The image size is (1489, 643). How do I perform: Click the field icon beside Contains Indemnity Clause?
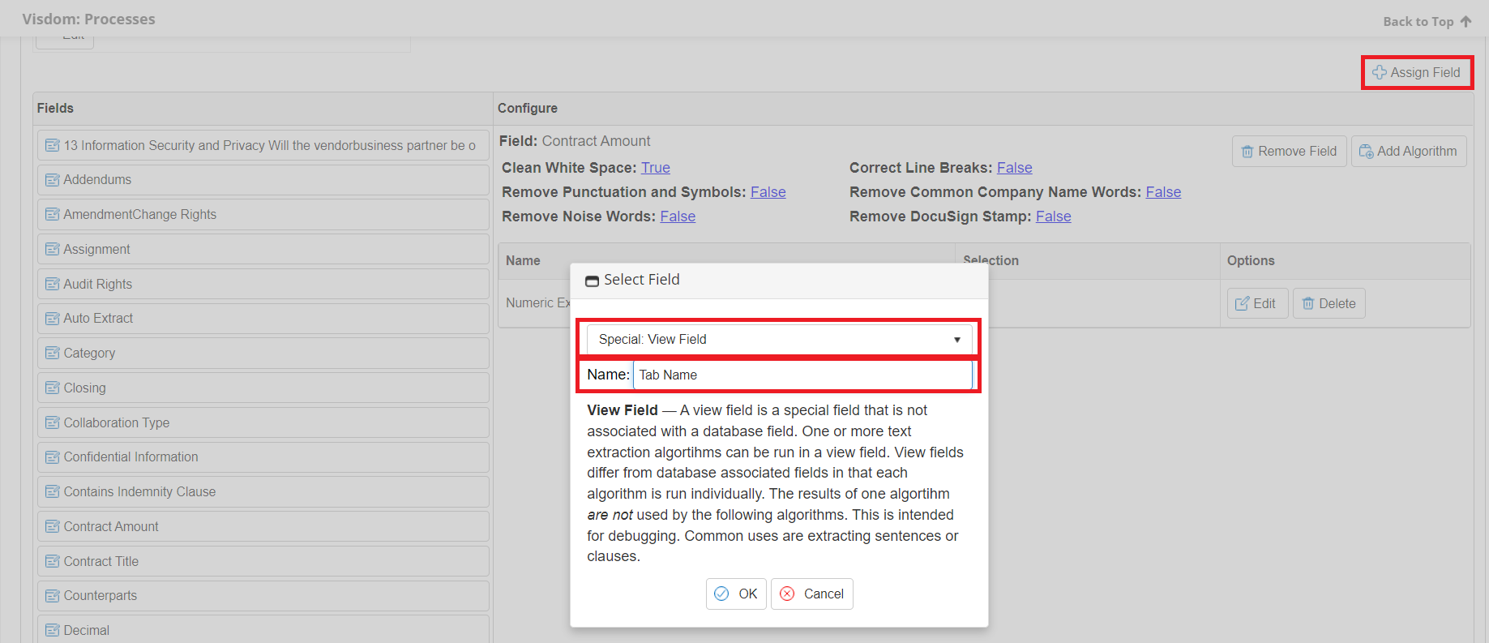(53, 492)
